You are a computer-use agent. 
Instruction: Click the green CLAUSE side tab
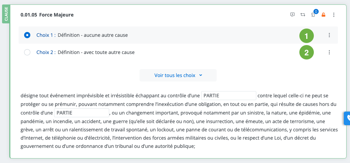pos(6,14)
